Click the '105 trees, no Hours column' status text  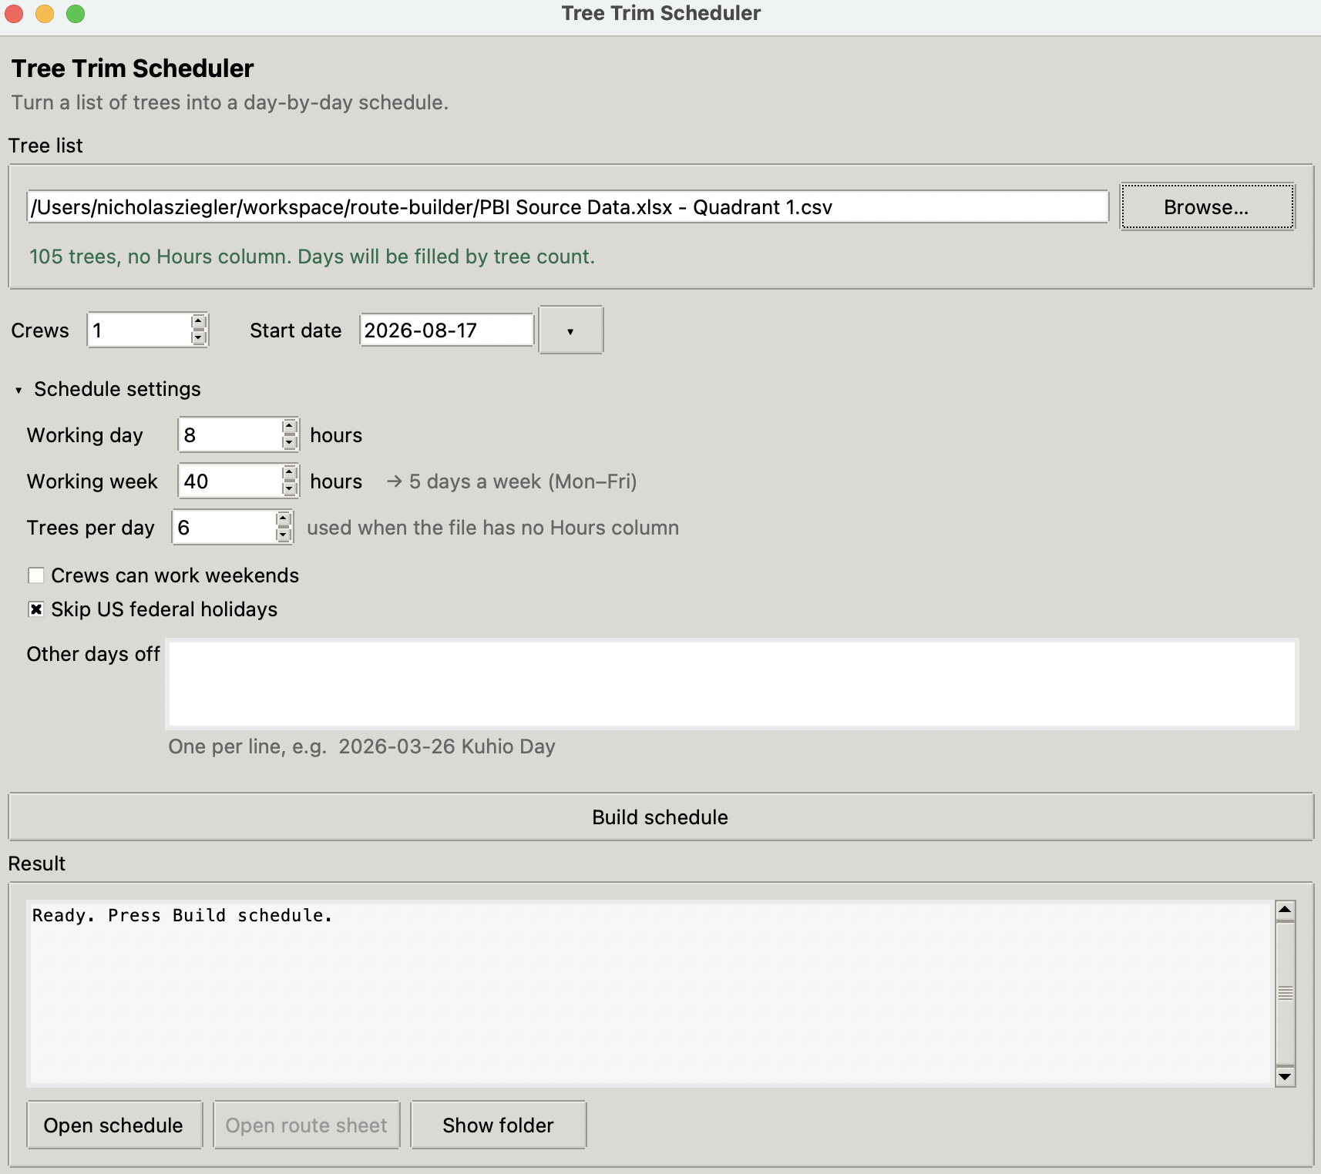pyautogui.click(x=312, y=257)
